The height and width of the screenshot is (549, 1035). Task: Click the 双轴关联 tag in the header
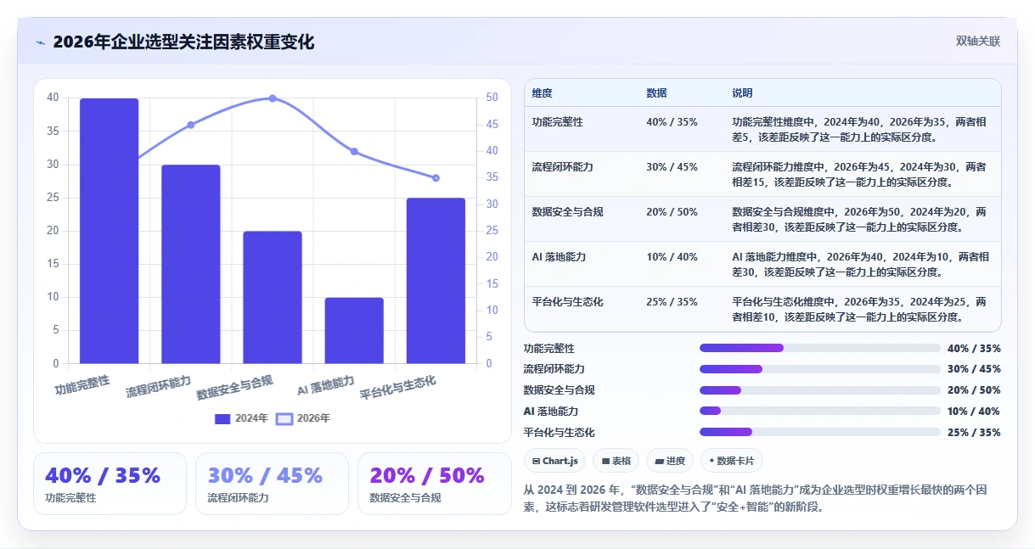[x=978, y=41]
